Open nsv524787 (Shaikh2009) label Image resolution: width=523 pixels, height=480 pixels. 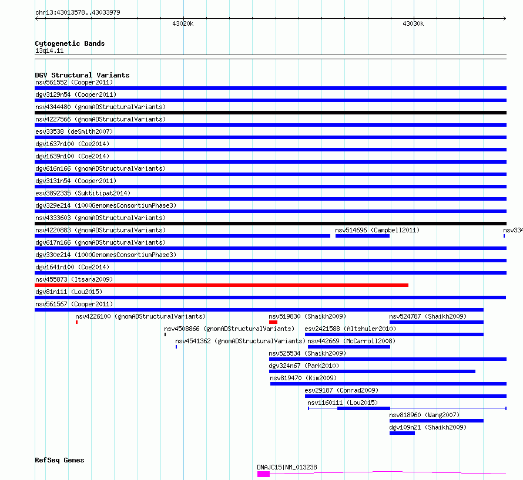[428, 316]
